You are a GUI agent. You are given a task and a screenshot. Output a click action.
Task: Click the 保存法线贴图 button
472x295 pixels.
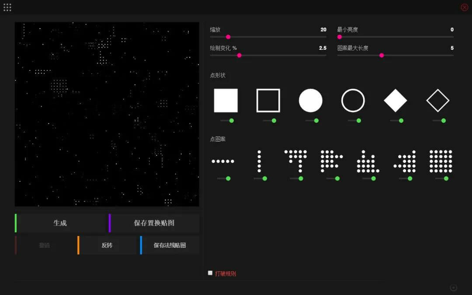click(x=170, y=245)
